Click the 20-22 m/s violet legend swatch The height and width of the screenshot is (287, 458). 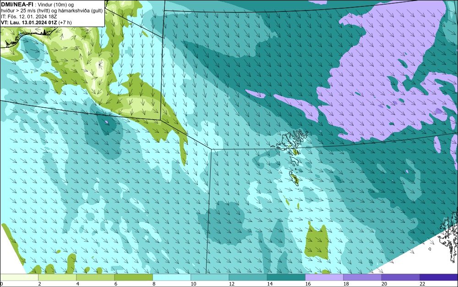[401, 277]
